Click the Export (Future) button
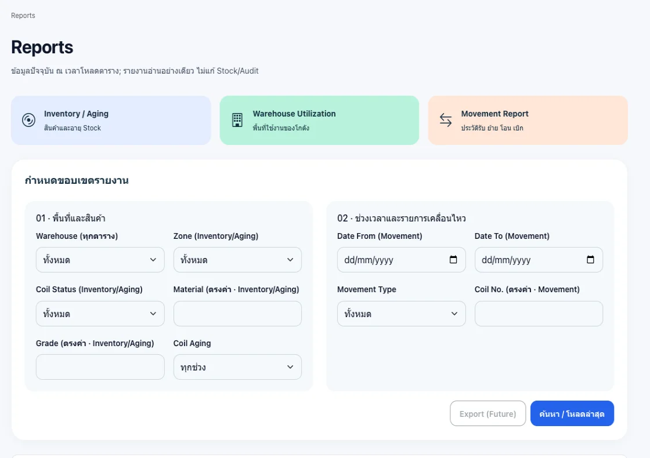 (x=488, y=413)
